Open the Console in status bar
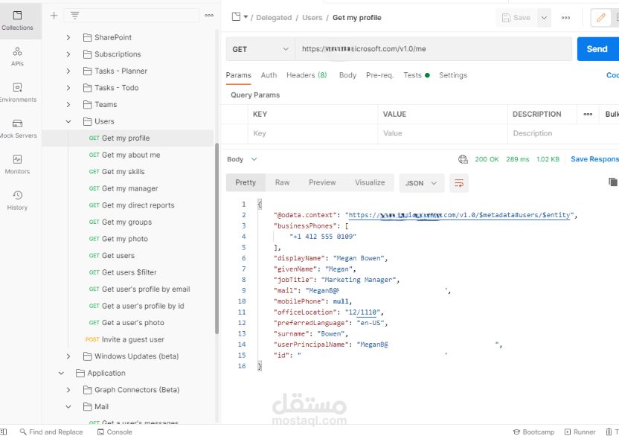Image resolution: width=619 pixels, height=436 pixels. (x=115, y=432)
